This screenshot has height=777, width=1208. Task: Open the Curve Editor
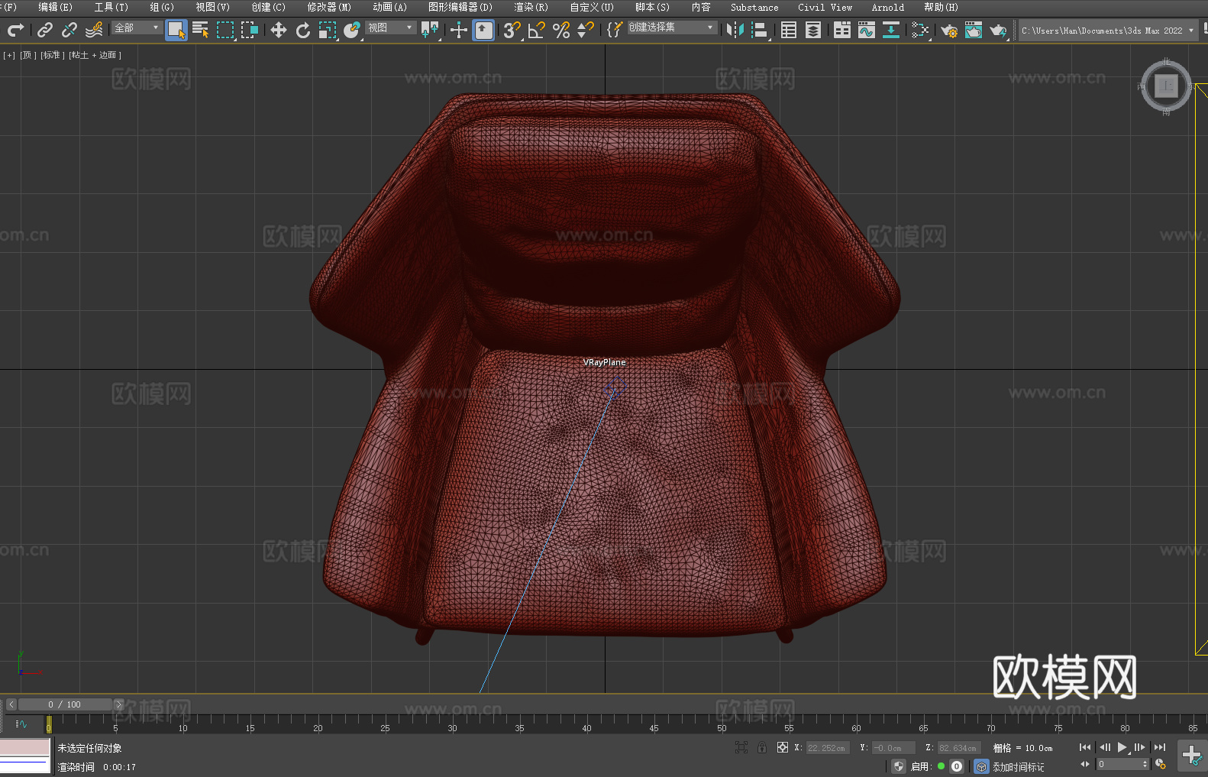pos(867,30)
